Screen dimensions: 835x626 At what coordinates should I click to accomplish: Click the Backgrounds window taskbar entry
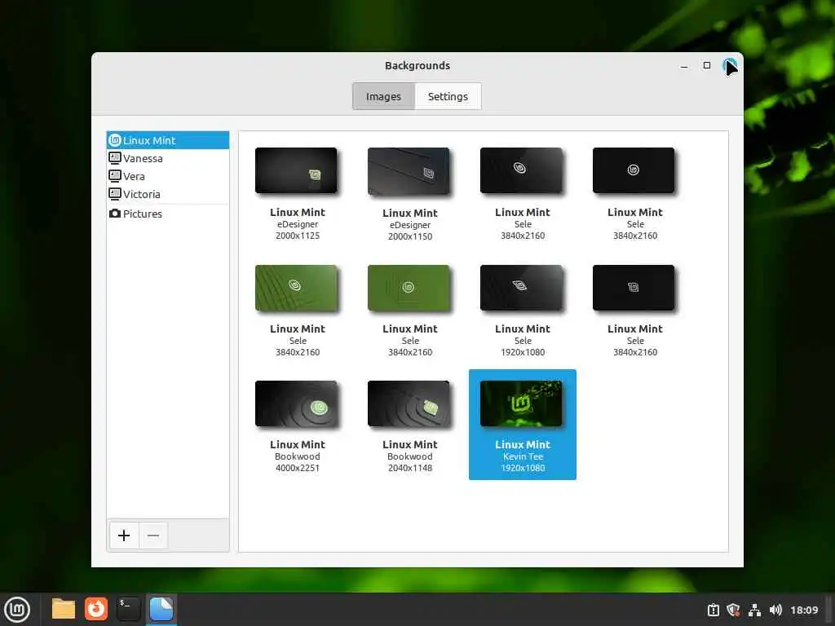pyautogui.click(x=161, y=610)
